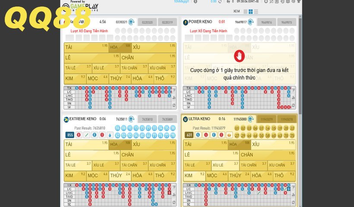Click the info icon beside the username
Screen dimensions: 354x207
coord(195,1)
